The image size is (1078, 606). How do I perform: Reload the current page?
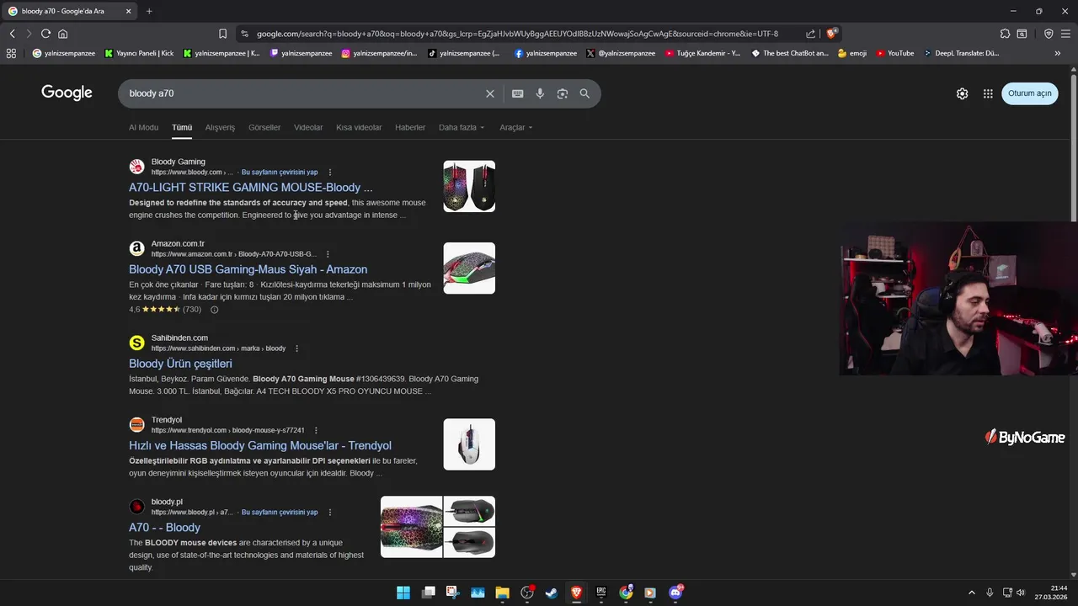45,34
